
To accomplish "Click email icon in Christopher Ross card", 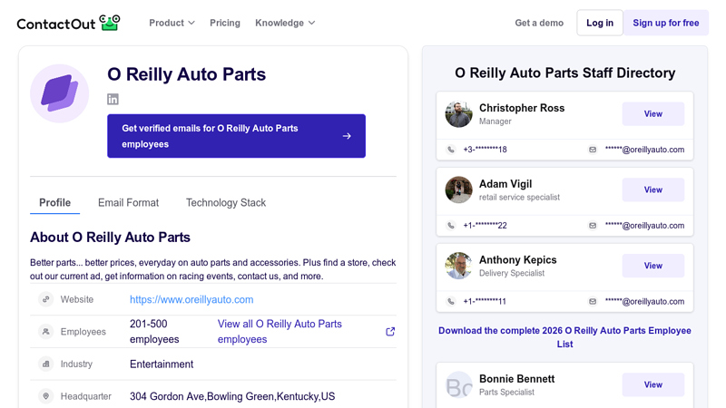I will (593, 150).
